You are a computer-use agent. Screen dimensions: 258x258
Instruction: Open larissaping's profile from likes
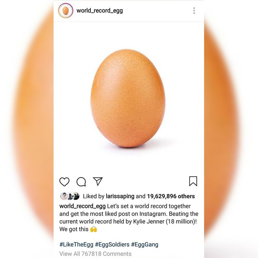pyautogui.click(x=120, y=196)
